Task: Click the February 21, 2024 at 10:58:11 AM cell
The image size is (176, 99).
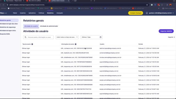Action: point(148,89)
